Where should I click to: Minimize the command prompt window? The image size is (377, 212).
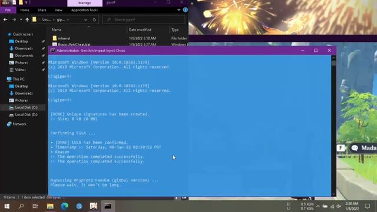click(302, 51)
